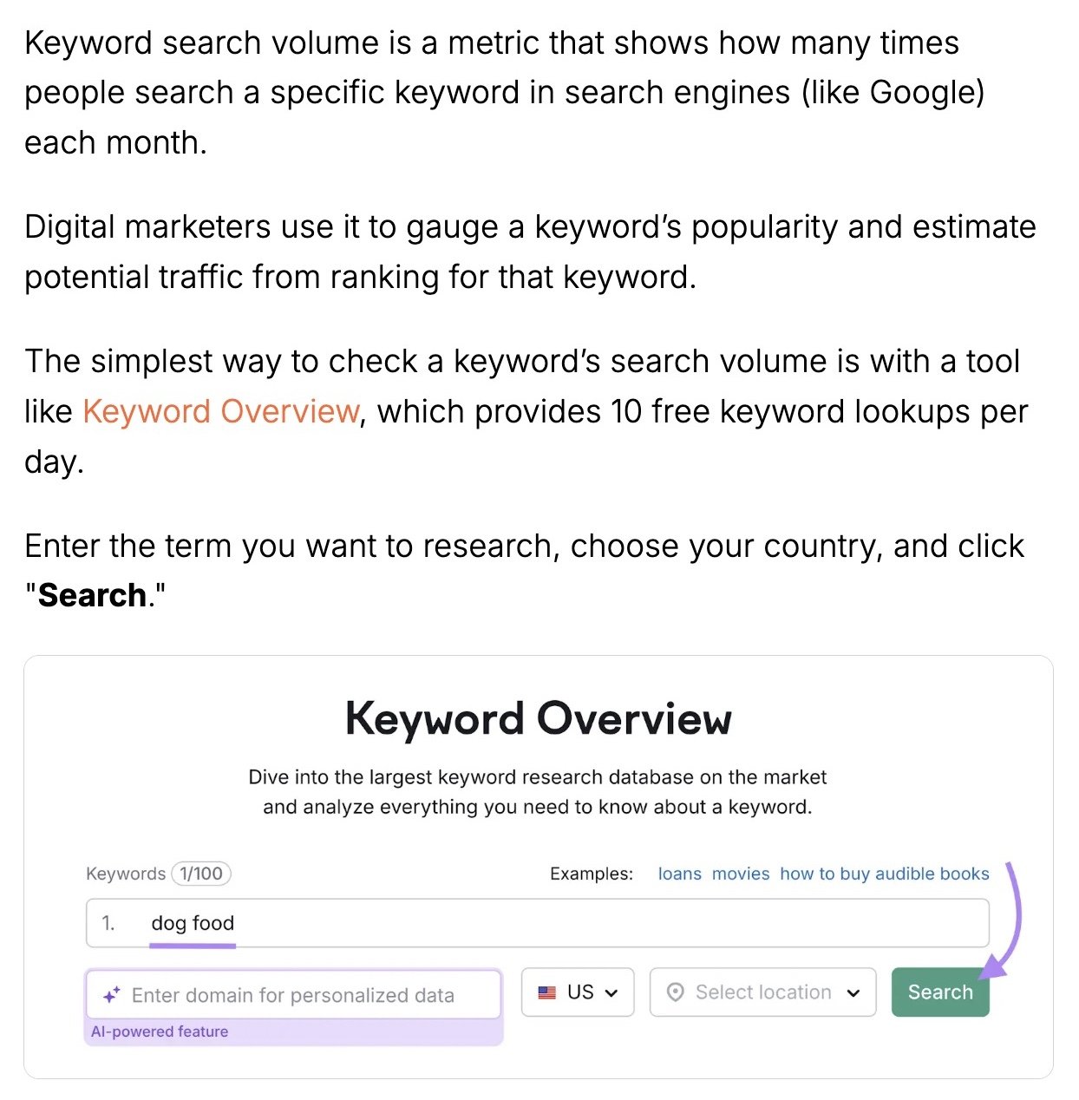1079x1100 pixels.
Task: Click the AI-powered feature label
Action: 160,1031
